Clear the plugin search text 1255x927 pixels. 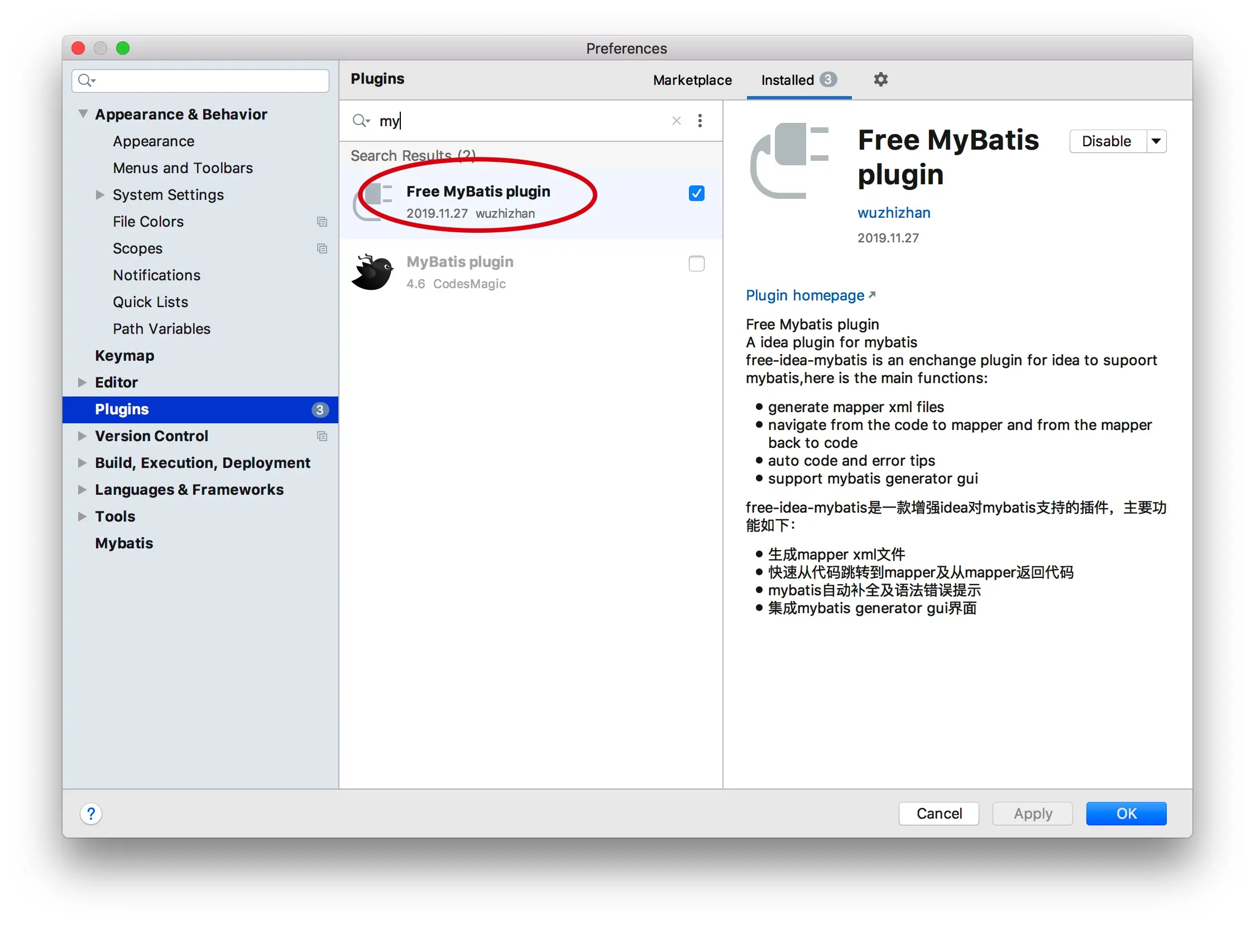point(677,121)
